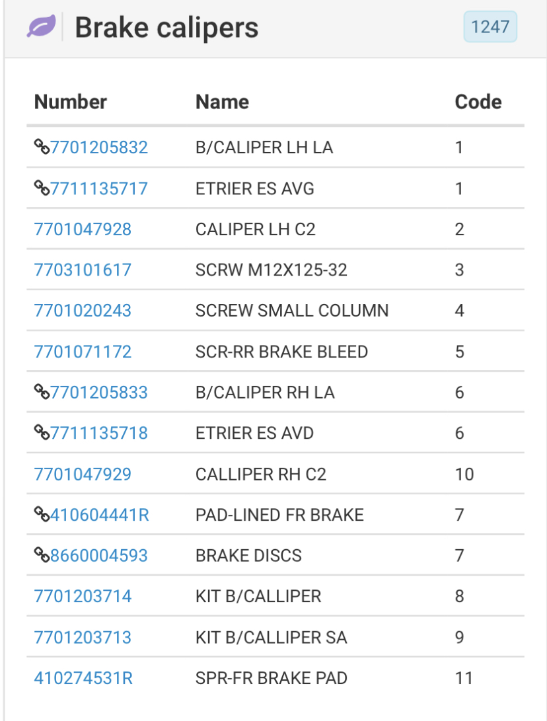Image resolution: width=547 pixels, height=721 pixels.
Task: Click the chain-link icon next to 7711135718
Action: point(42,432)
